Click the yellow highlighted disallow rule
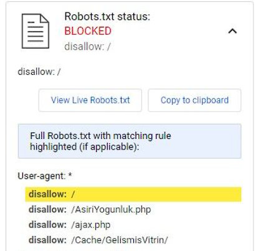Image resolution: width=258 pixels, height=251 pixels. click(133, 194)
